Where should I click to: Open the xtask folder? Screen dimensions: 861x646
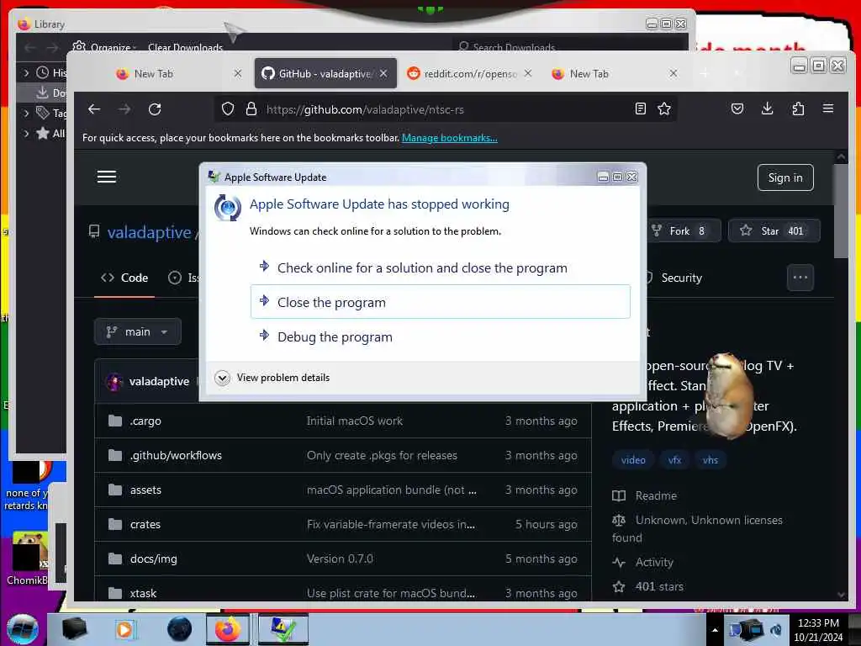click(143, 593)
